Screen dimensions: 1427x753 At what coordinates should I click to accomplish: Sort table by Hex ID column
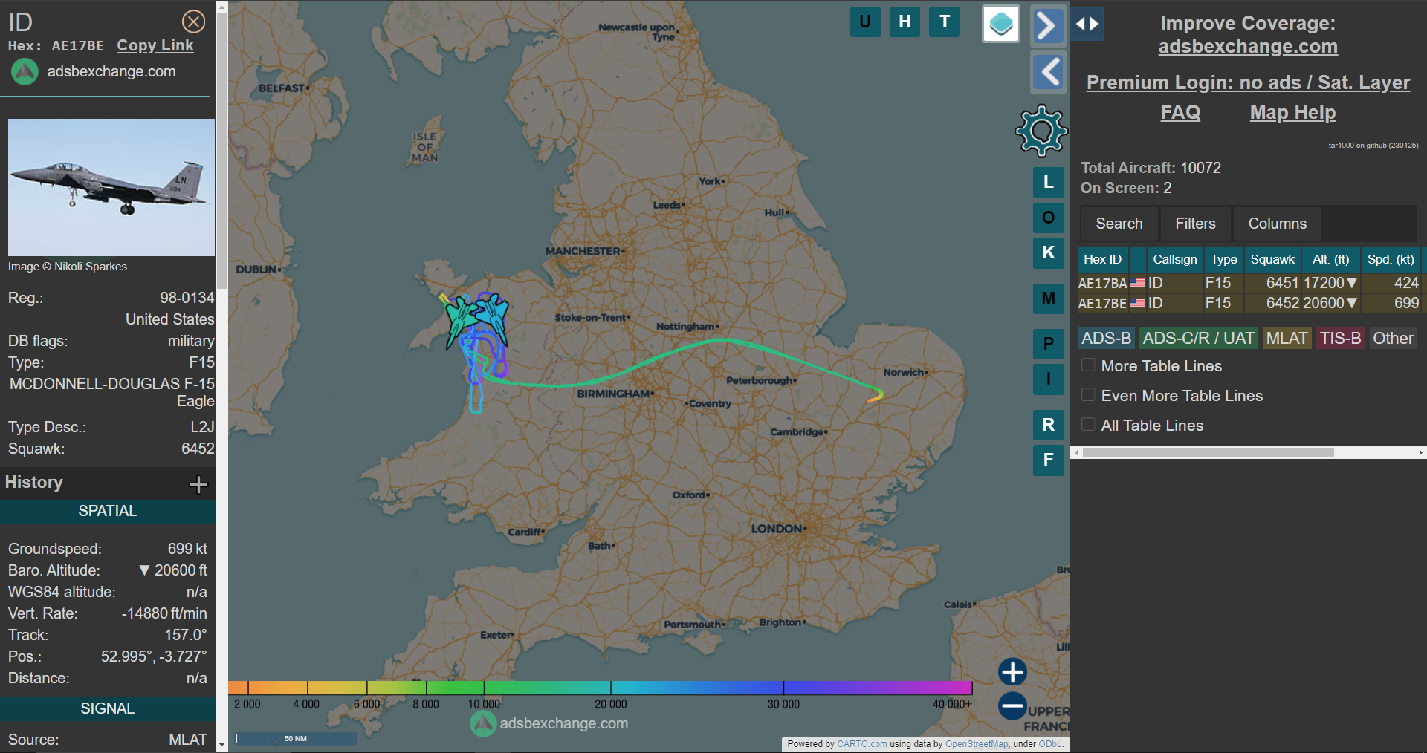(1102, 259)
